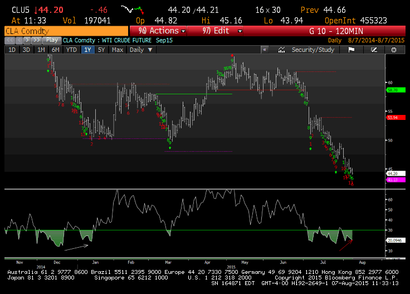The height and width of the screenshot is (294, 410).
Task: Click the red 53.94 price level tag
Action: click(396, 118)
